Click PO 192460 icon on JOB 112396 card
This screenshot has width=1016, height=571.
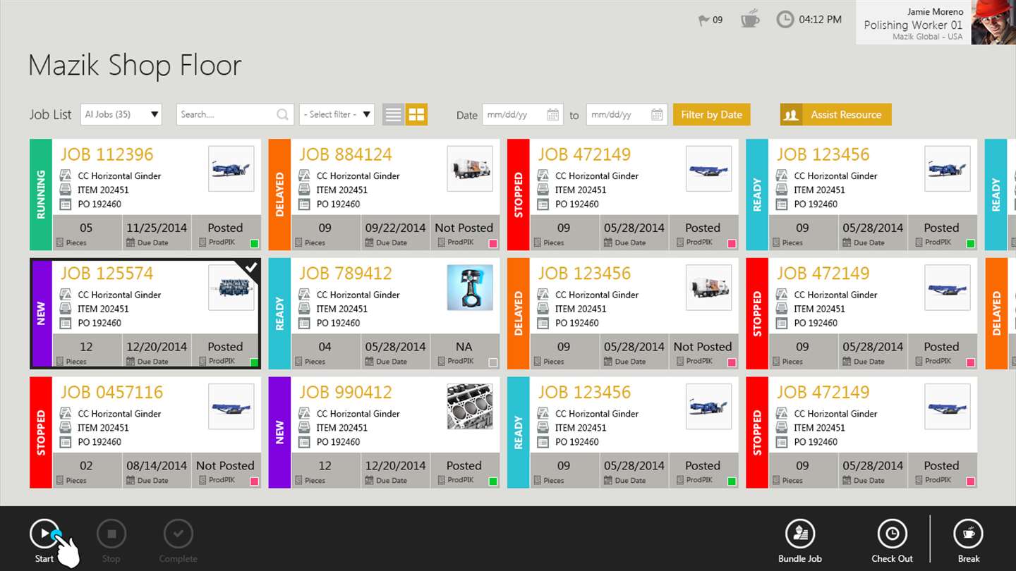point(66,204)
